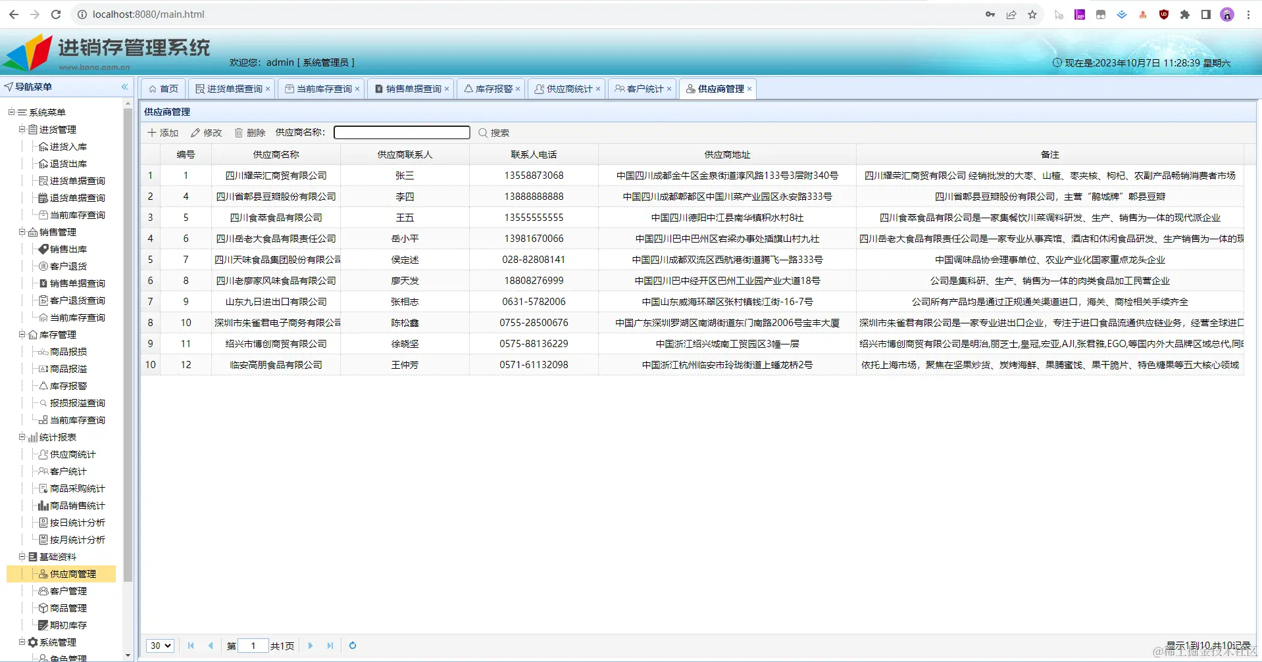Collapse the 库存管理 tree node
The image size is (1262, 662).
click(x=22, y=335)
